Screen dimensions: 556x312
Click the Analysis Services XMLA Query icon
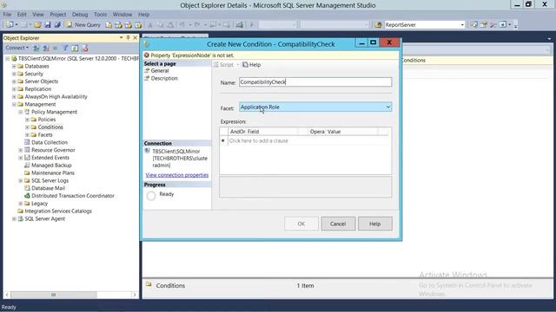click(x=138, y=25)
